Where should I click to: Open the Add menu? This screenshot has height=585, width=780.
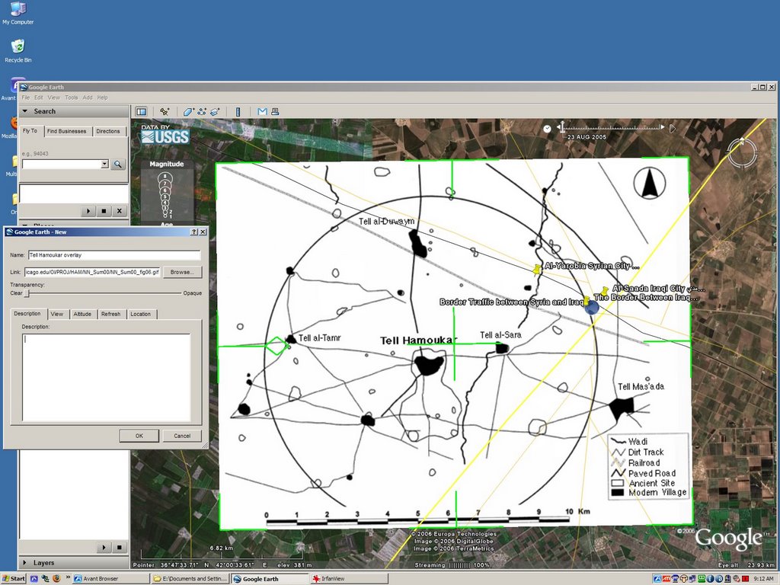pos(88,97)
